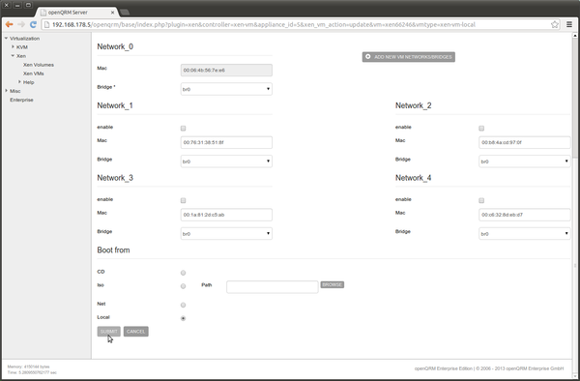The image size is (580, 381).
Task: Collapse the Xen tree node
Action: click(13, 56)
